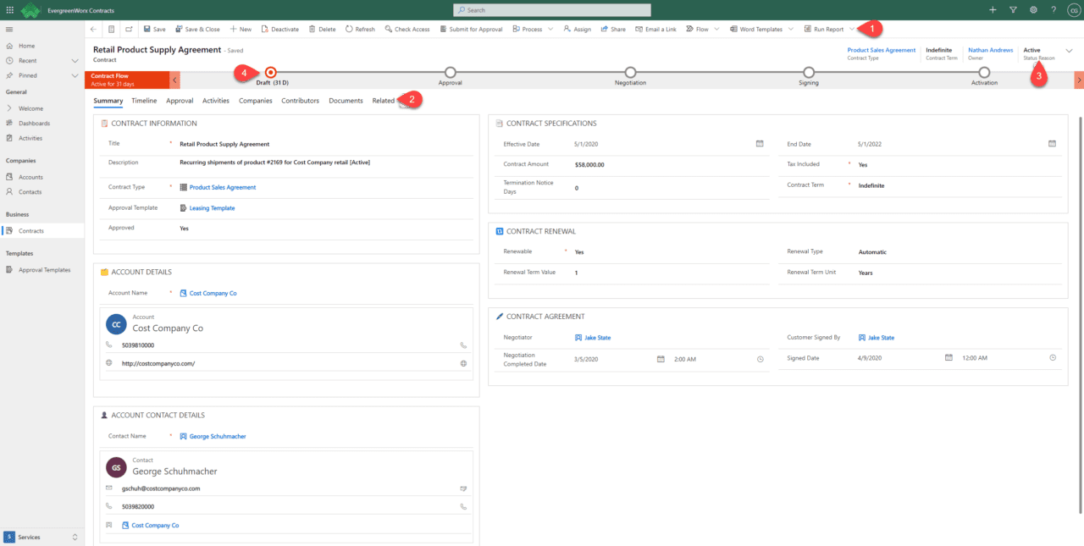This screenshot has height=546, width=1084.
Task: Click the Submit for Approval button
Action: pos(471,29)
